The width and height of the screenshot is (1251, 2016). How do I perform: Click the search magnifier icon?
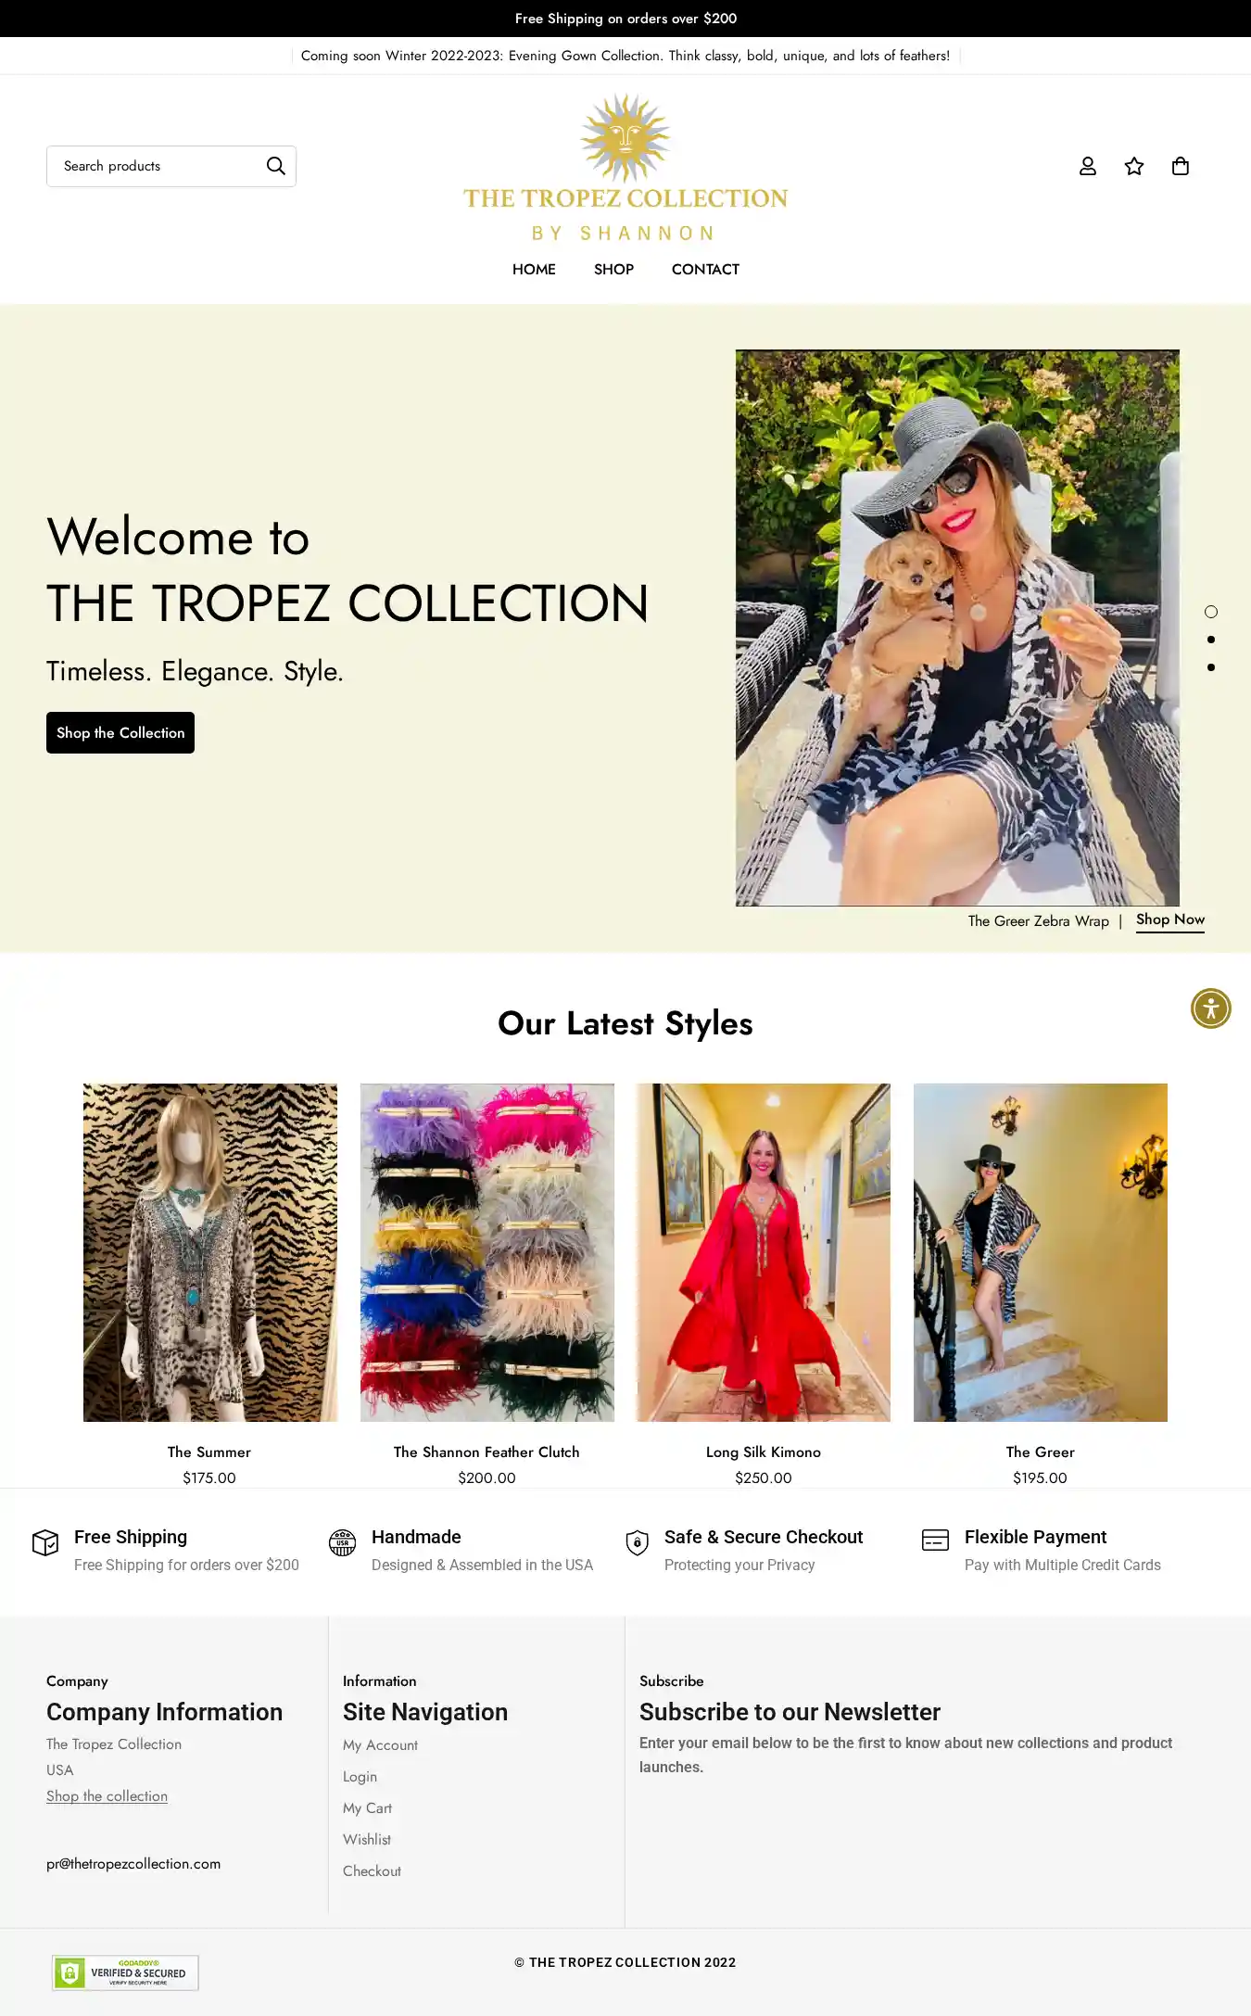[x=276, y=166]
